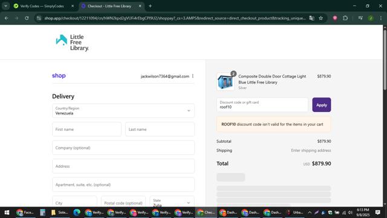Screen dimensions: 387x218
Task: Show hidden system tray icons
Action: click(310, 213)
